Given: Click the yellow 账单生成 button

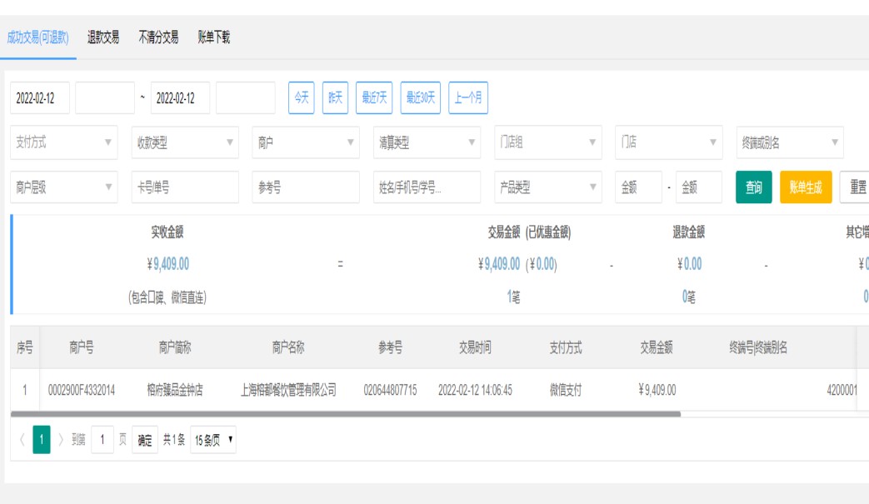Looking at the screenshot, I should (x=806, y=187).
